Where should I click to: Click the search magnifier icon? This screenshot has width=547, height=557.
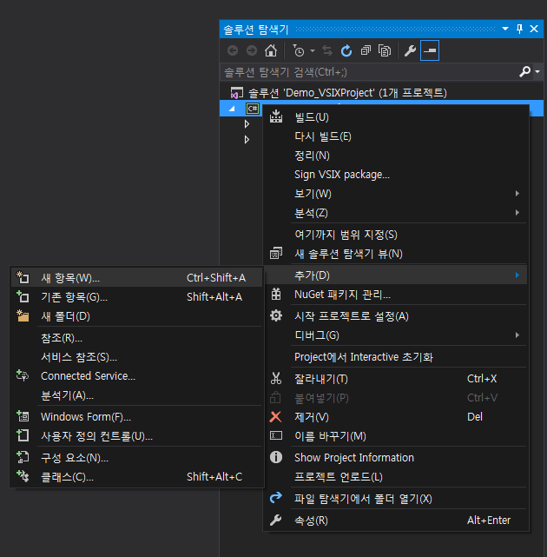pos(525,72)
